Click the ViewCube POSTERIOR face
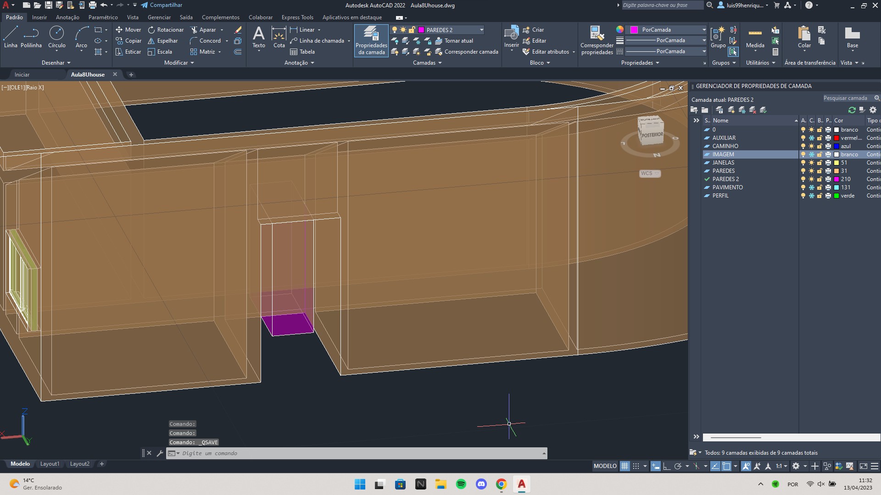 [x=652, y=134]
